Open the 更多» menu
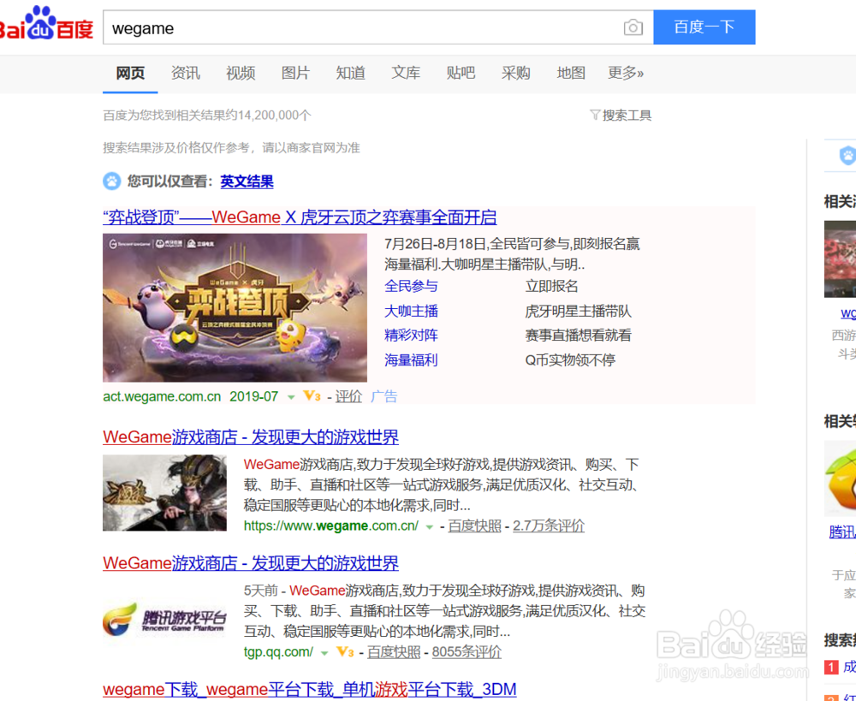 point(626,73)
